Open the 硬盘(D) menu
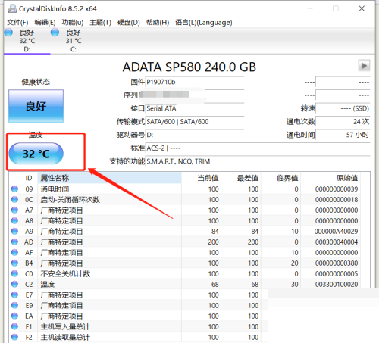The height and width of the screenshot is (343, 379). [128, 23]
